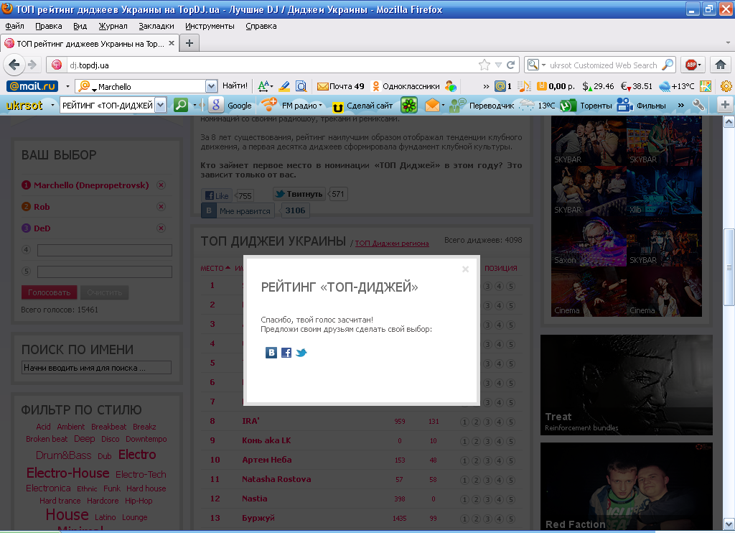Viewport: 735px width, 533px height.
Task: Open the Журнал menu
Action: pos(113,26)
